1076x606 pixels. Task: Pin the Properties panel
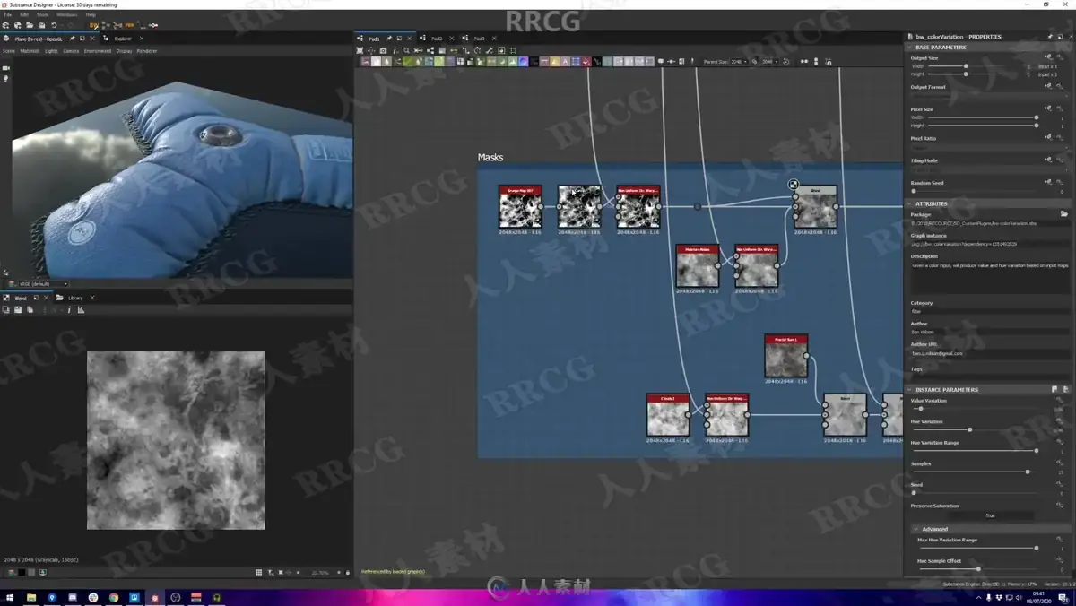(x=1050, y=37)
